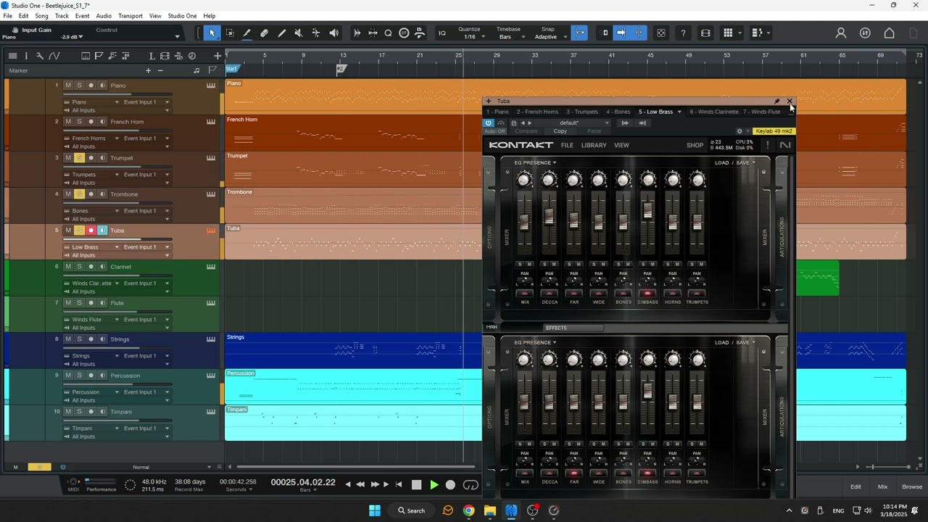Mute the Piano track
Image resolution: width=928 pixels, height=522 pixels.
point(68,86)
